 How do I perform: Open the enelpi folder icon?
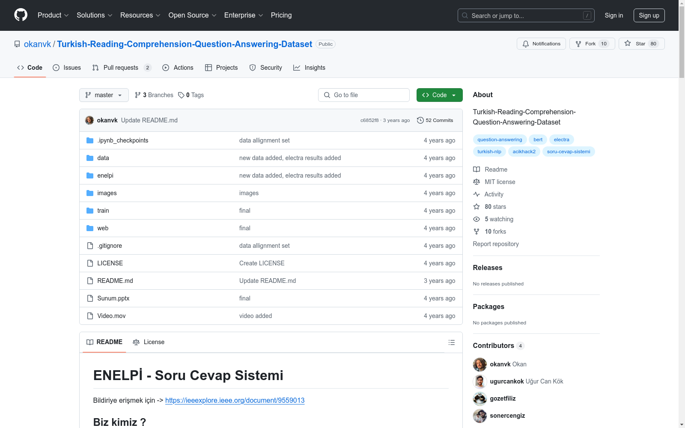90,175
